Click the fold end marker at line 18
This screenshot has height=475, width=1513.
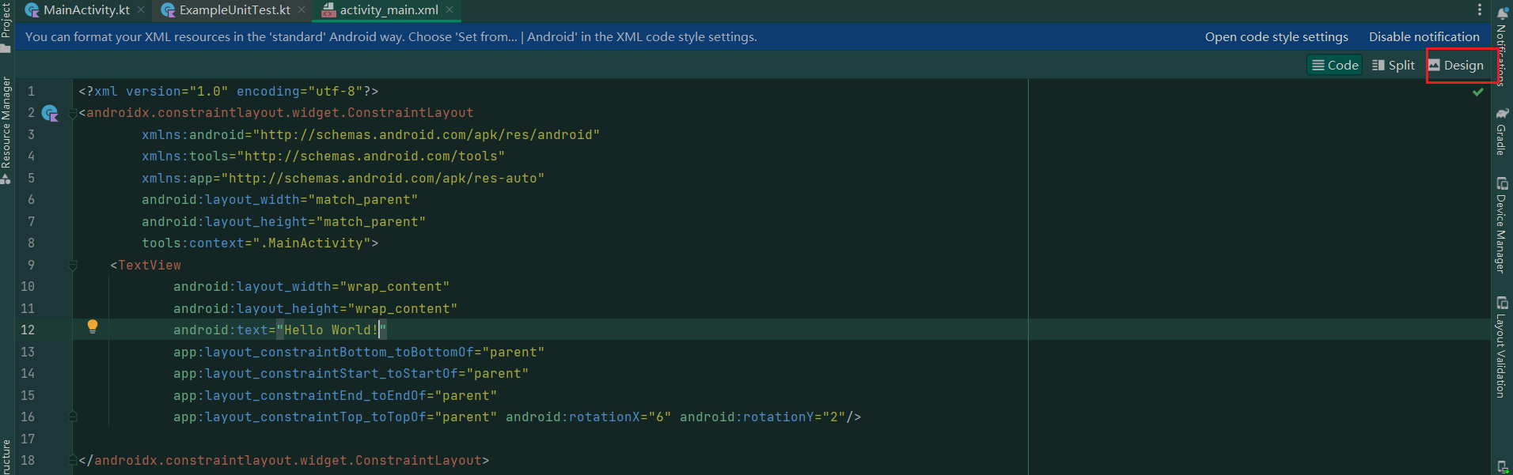[73, 460]
